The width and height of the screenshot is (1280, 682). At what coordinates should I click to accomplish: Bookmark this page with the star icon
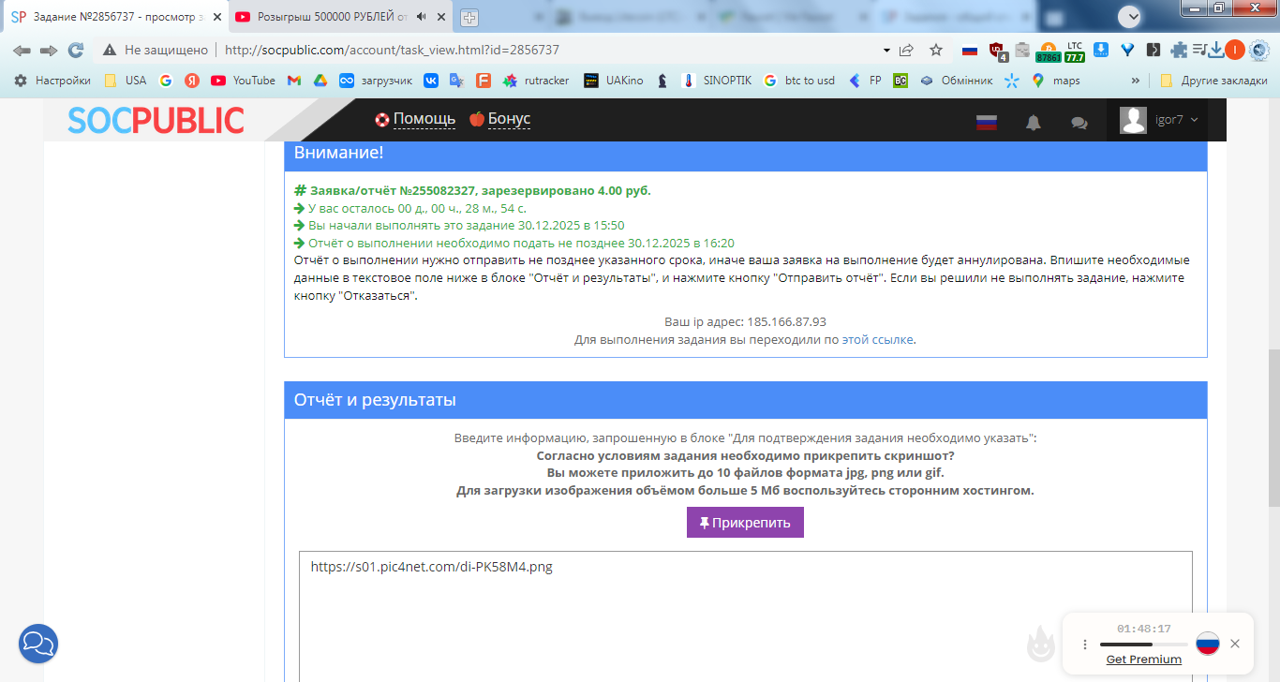click(x=935, y=51)
